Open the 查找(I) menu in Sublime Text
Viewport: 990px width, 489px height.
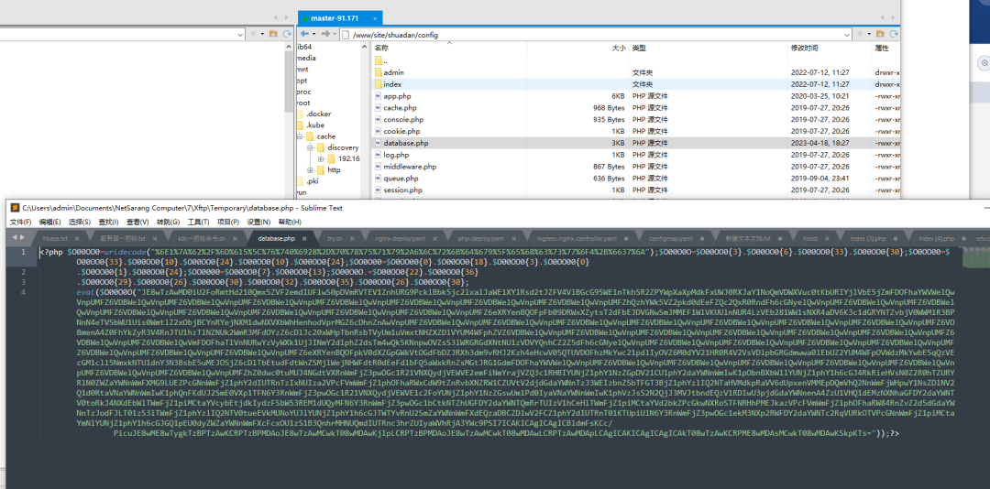pyautogui.click(x=108, y=223)
